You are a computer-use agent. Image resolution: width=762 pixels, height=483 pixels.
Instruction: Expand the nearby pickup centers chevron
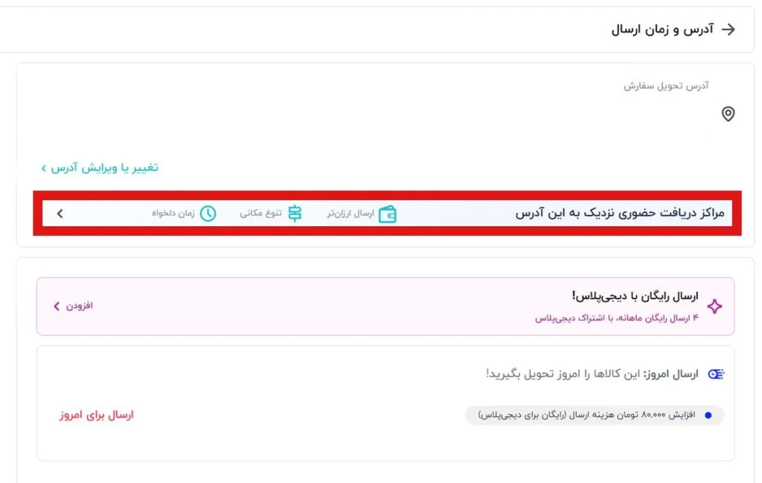(x=60, y=214)
